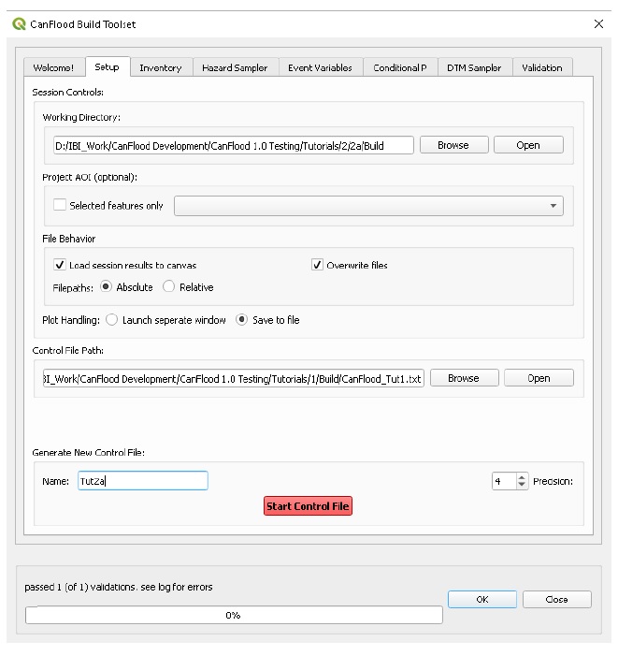The height and width of the screenshot is (656, 618).
Task: Choose Save to file plot handling
Action: click(241, 320)
